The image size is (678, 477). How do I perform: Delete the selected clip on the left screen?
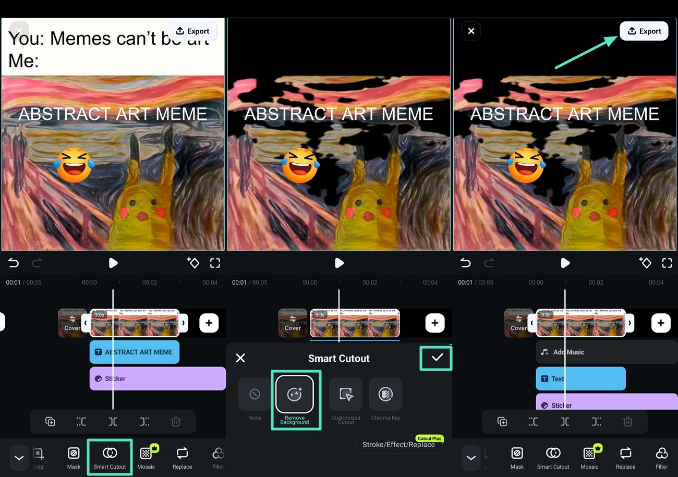point(176,422)
